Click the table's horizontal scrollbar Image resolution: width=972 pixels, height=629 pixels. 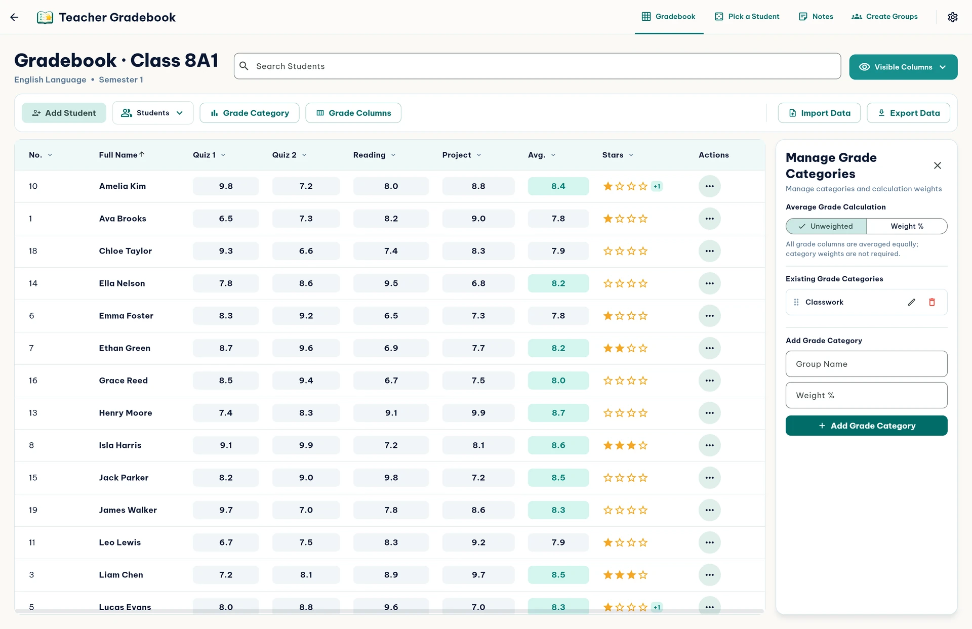[389, 612]
